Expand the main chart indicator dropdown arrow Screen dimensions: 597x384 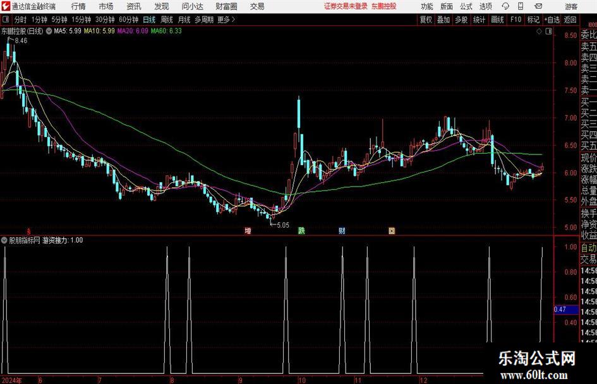(x=49, y=31)
